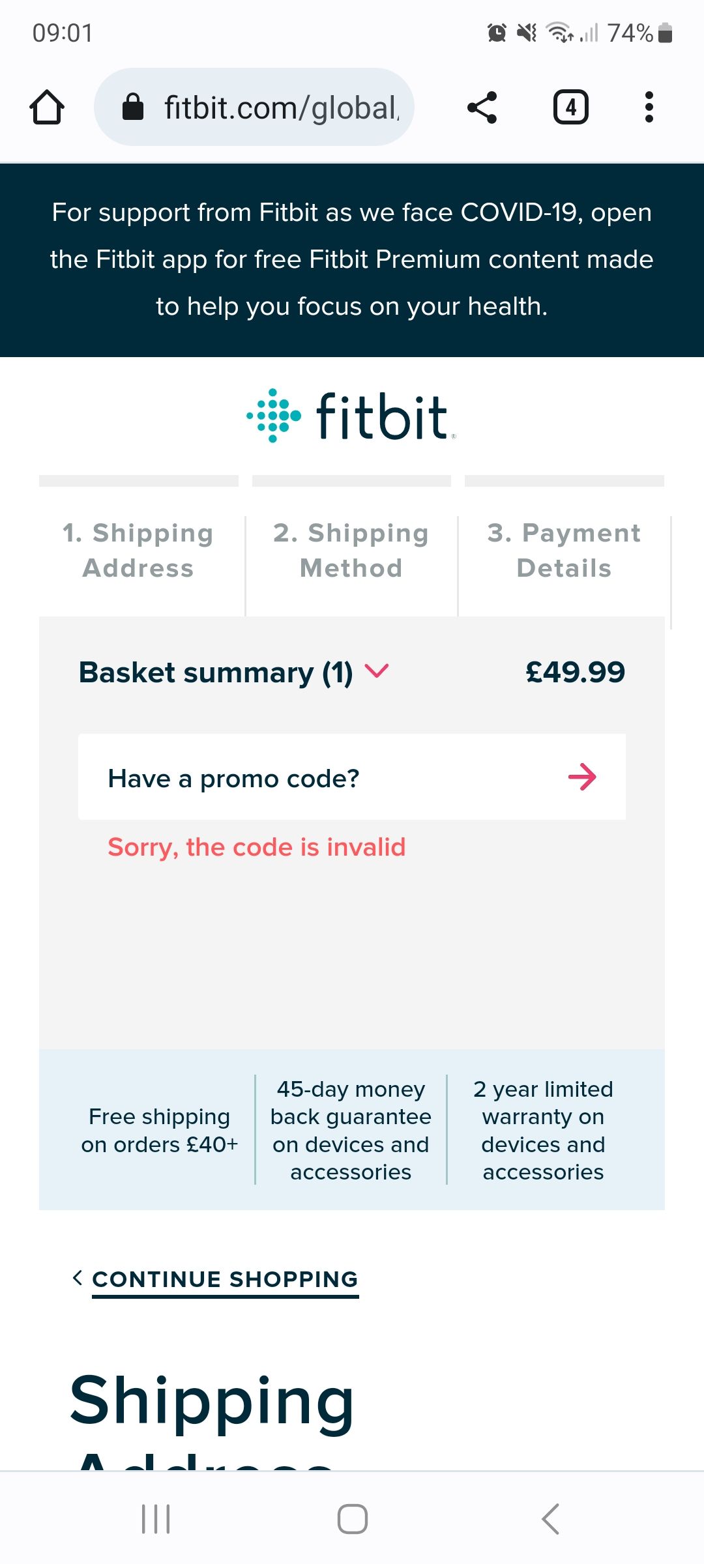
Task: Tap the Fitbit logo
Action: tap(352, 416)
